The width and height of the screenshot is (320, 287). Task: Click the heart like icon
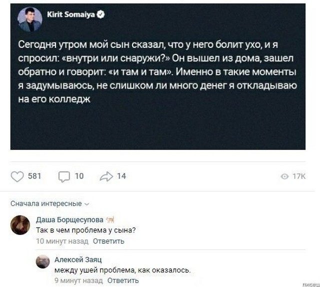(17, 176)
